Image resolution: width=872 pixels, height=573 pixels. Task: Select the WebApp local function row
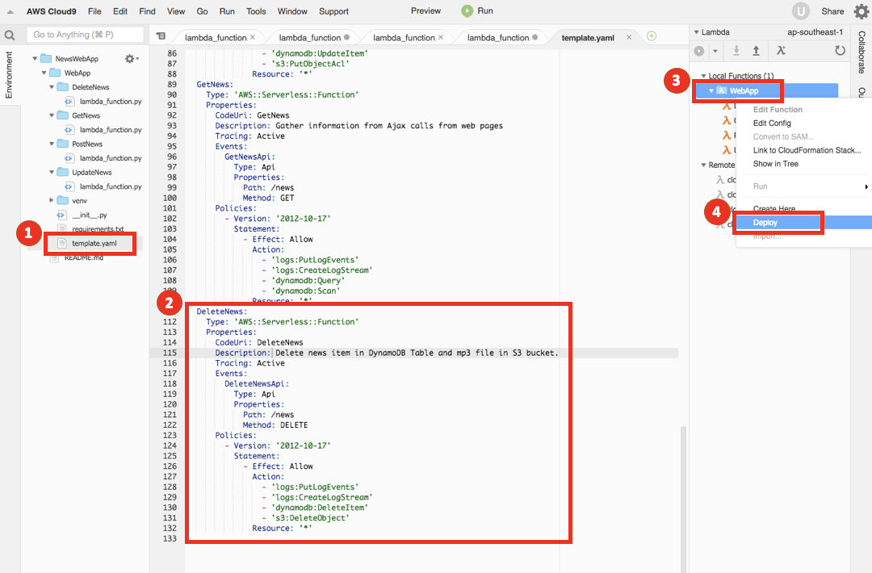point(766,90)
